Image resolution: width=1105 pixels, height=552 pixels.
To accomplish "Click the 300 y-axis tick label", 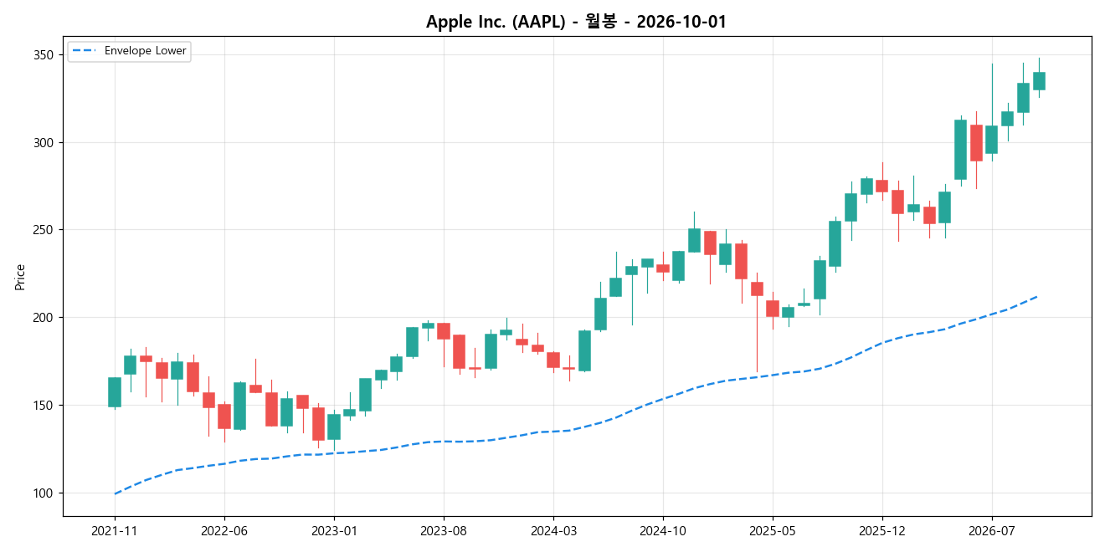I will tap(44, 143).
